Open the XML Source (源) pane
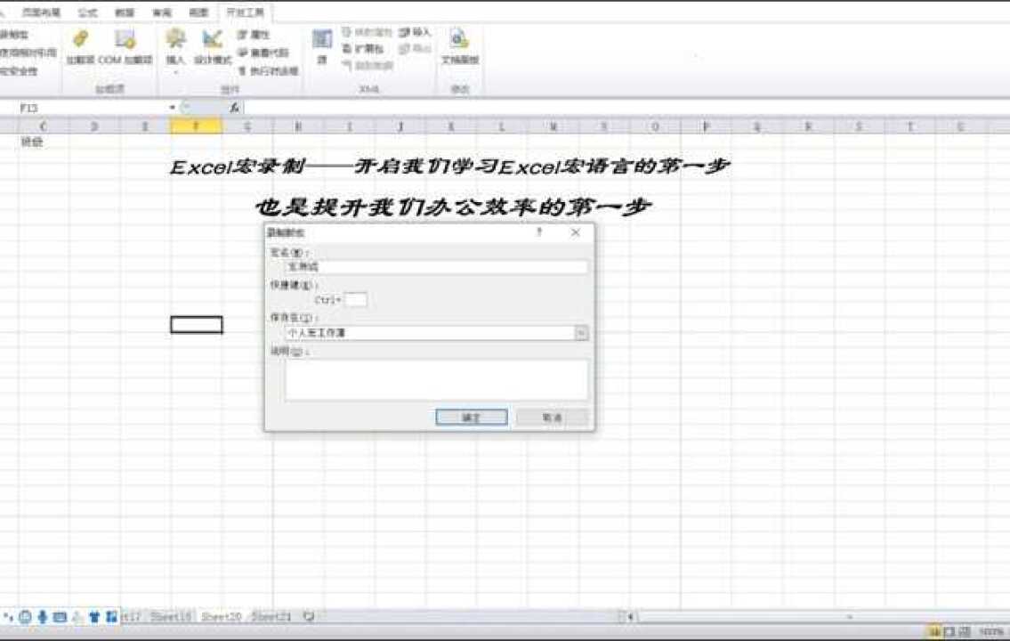 322,46
